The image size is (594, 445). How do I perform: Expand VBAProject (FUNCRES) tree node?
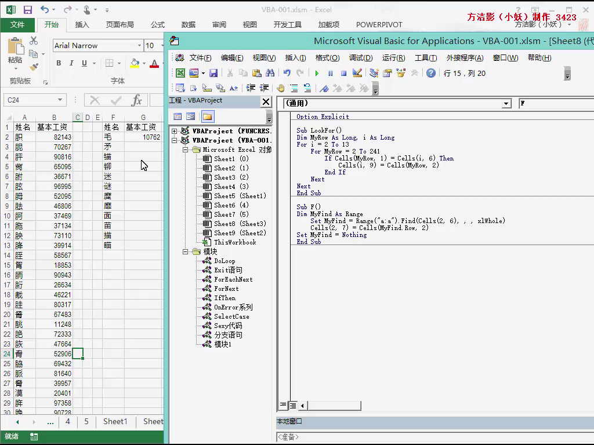pyautogui.click(x=174, y=132)
